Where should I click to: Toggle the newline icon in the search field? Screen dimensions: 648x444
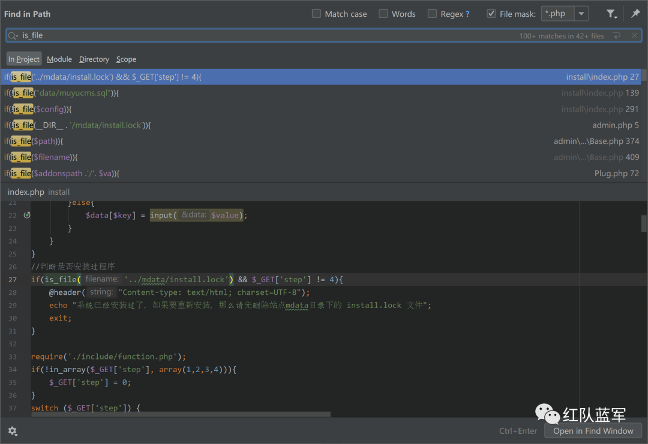click(x=617, y=36)
